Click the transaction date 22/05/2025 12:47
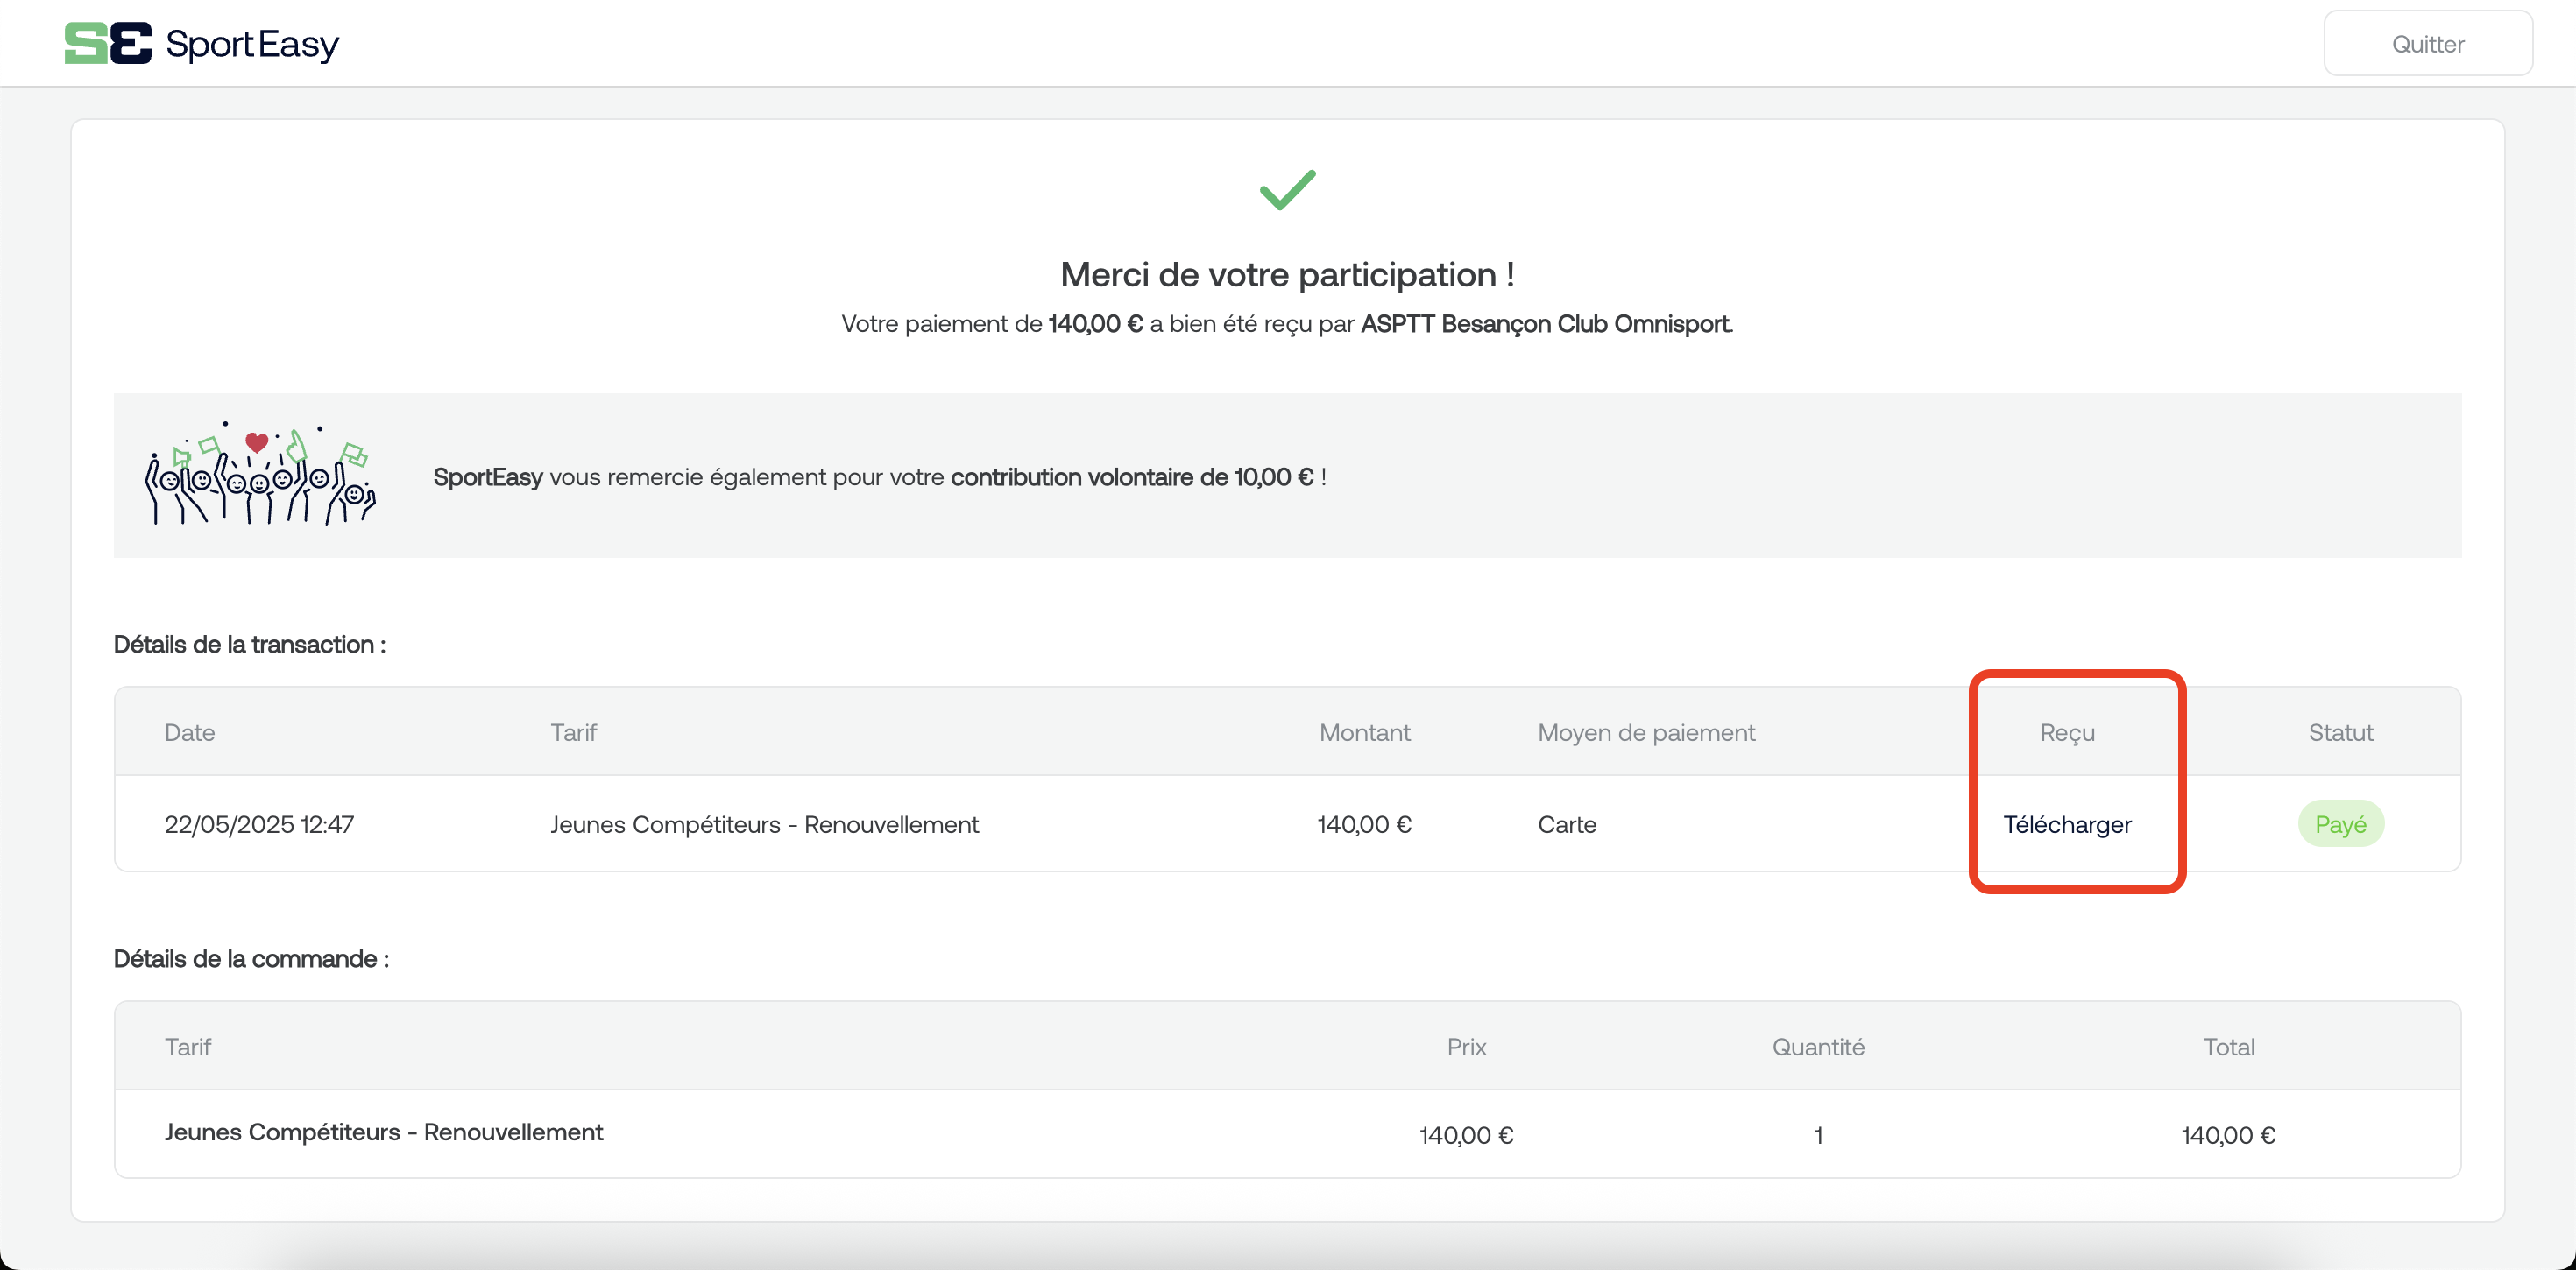2576x1270 pixels. click(259, 824)
